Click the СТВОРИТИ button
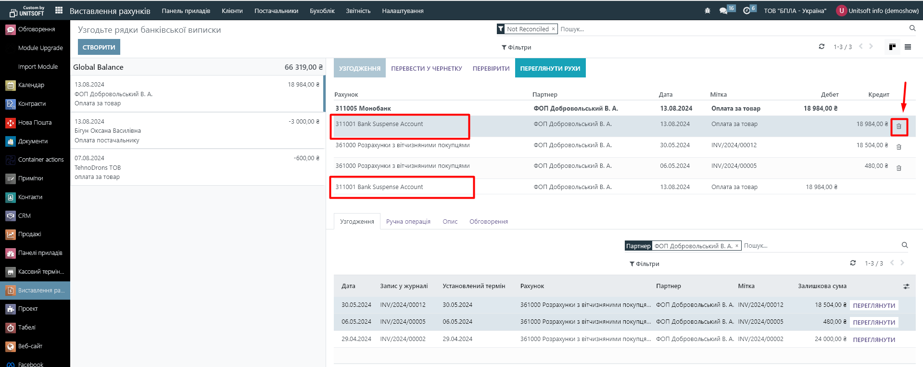923x367 pixels. pos(99,47)
